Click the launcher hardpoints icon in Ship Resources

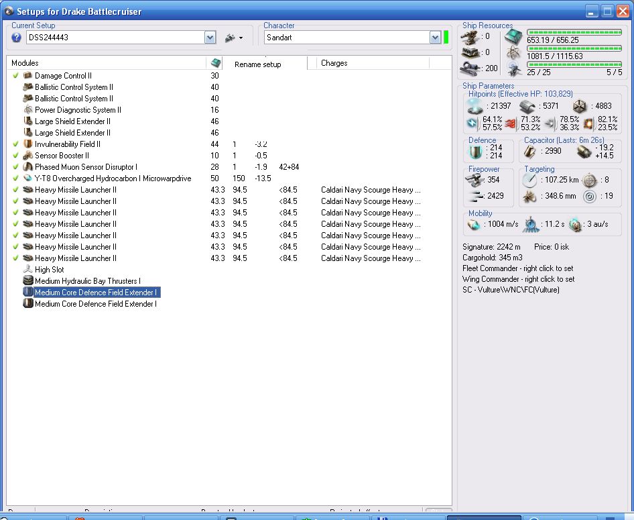(x=470, y=52)
